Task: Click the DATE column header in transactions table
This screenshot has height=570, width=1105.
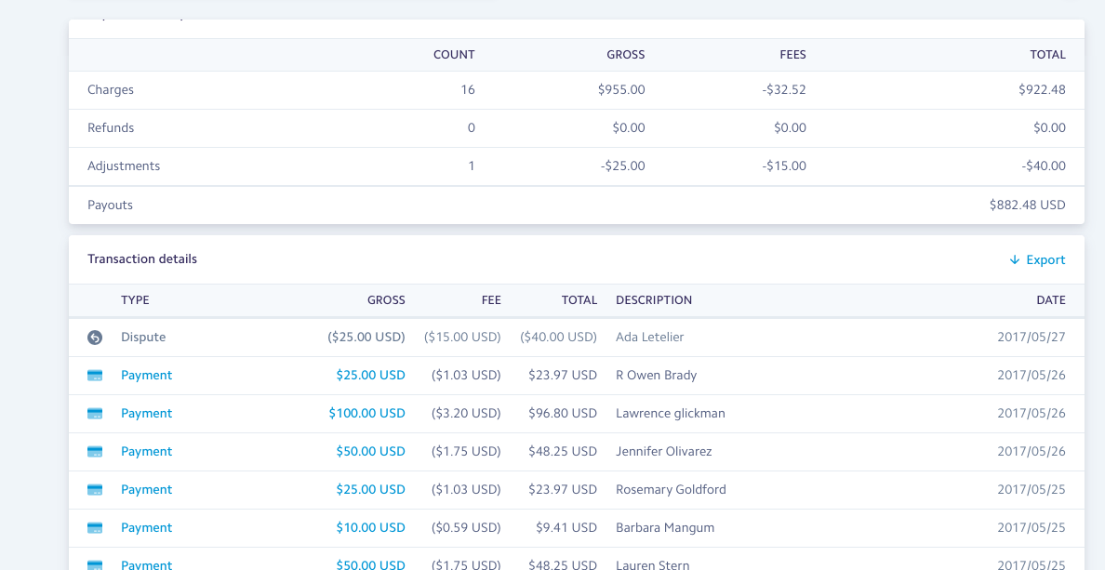Action: [x=1051, y=300]
